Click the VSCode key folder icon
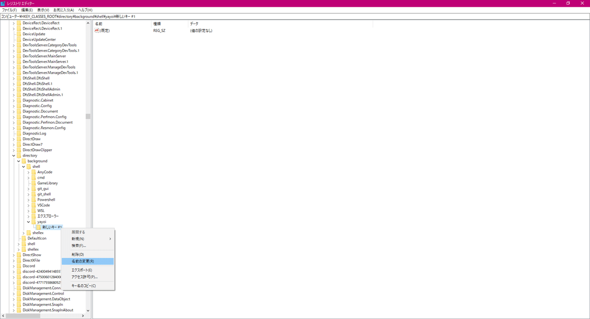 [33, 205]
